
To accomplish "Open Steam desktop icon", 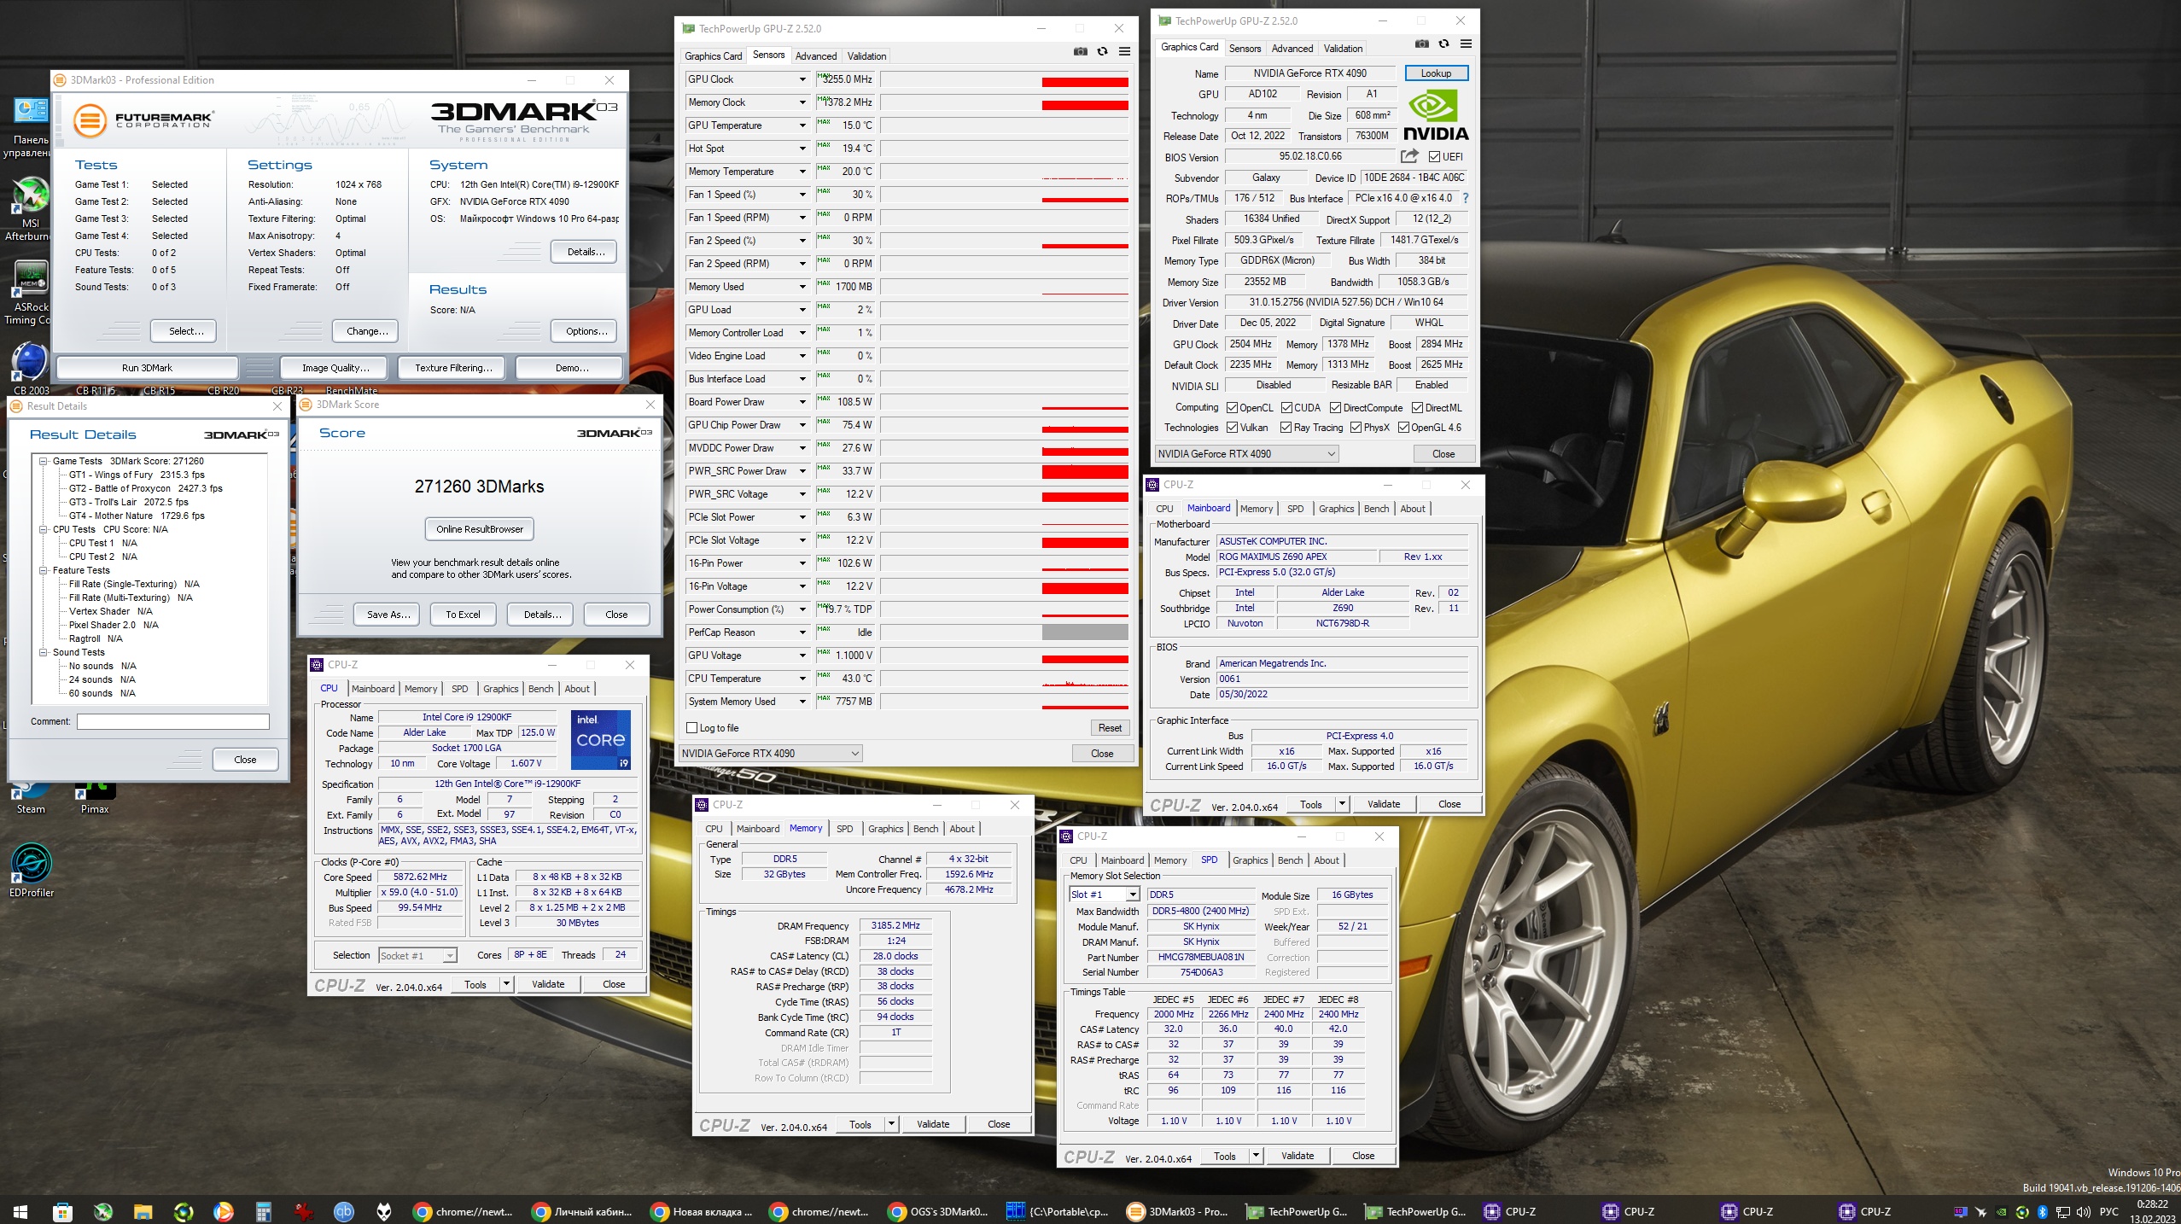I will 31,798.
